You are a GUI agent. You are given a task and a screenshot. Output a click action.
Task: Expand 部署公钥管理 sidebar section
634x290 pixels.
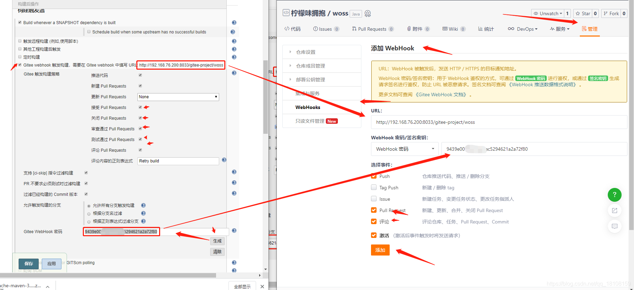point(322,80)
